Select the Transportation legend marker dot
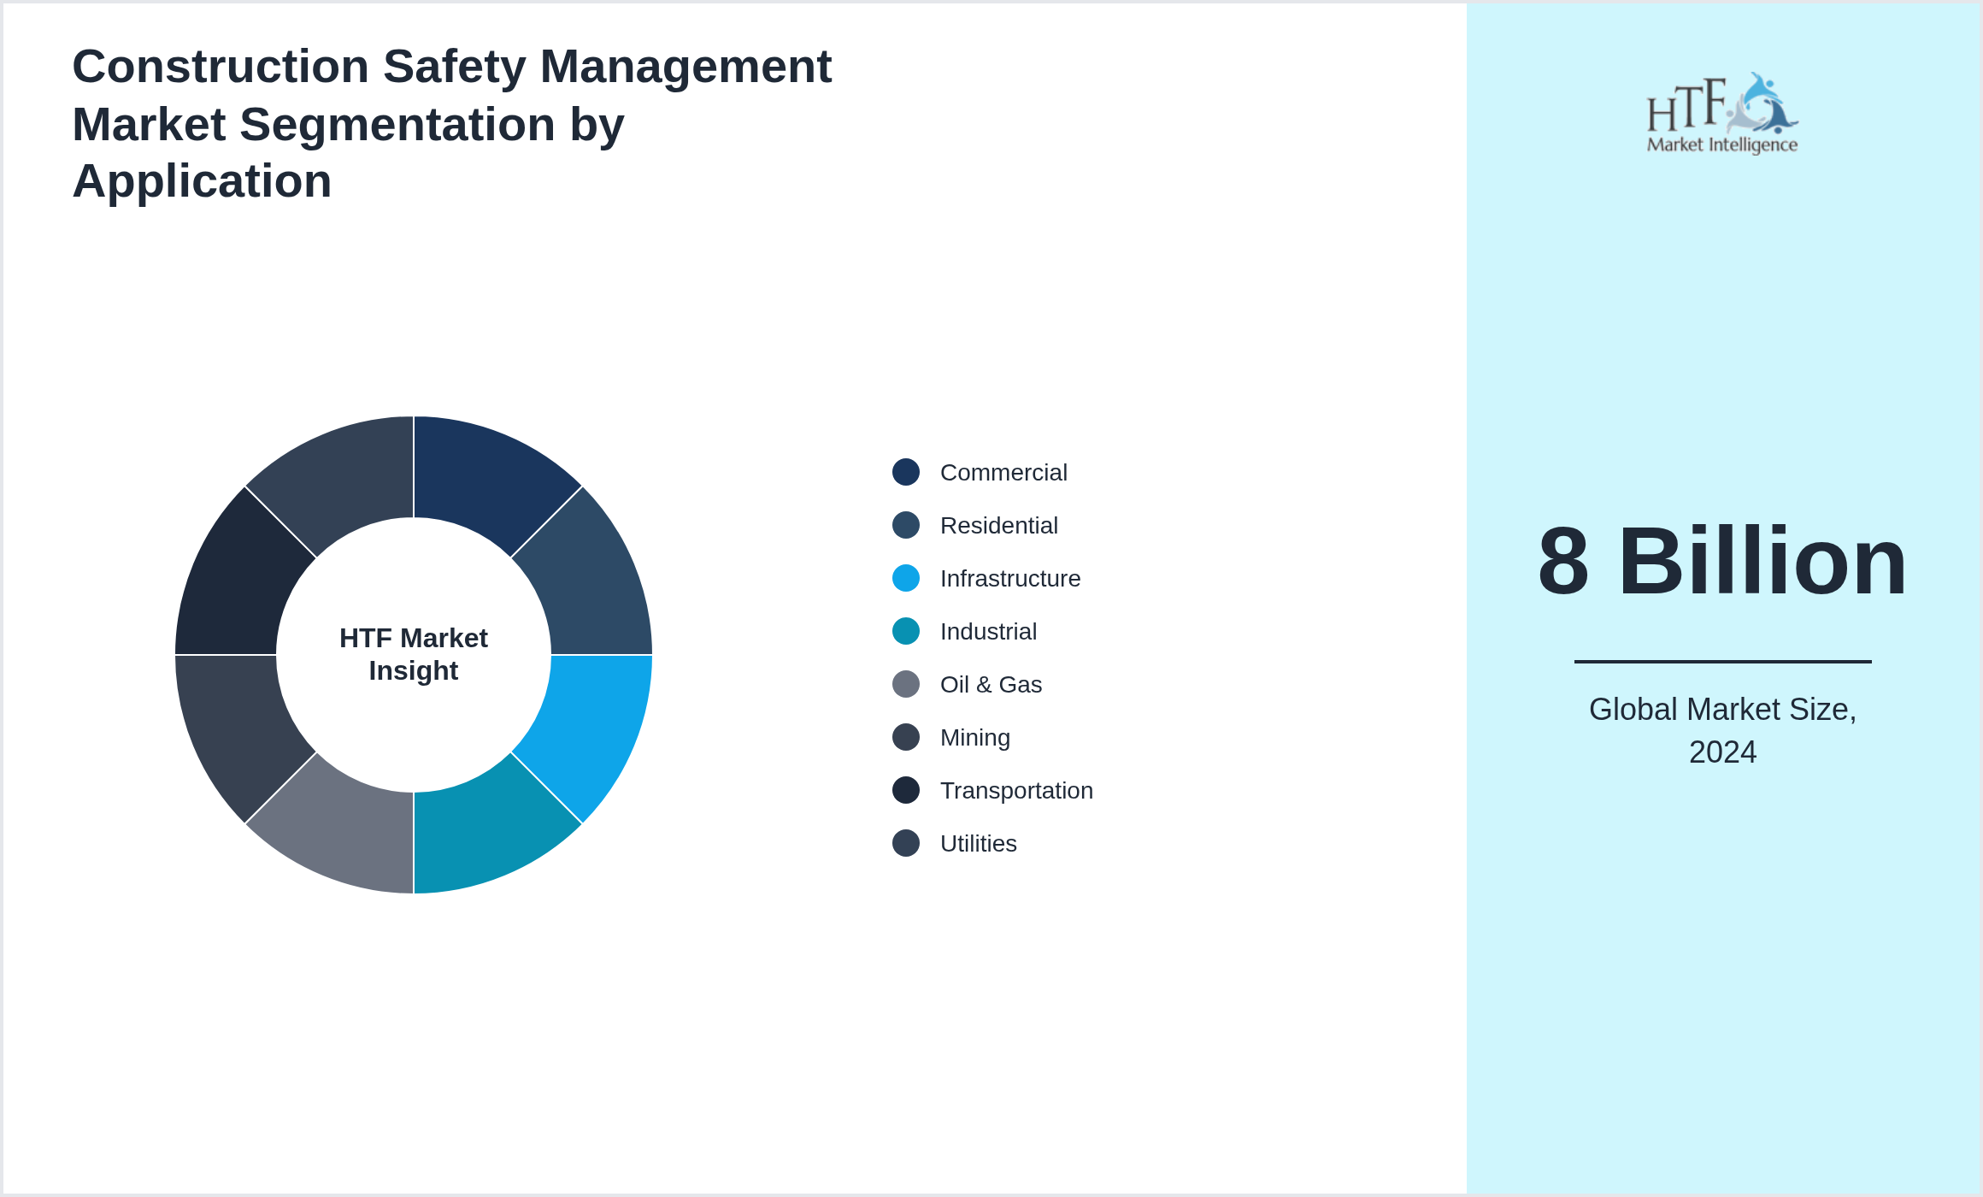 904,790
